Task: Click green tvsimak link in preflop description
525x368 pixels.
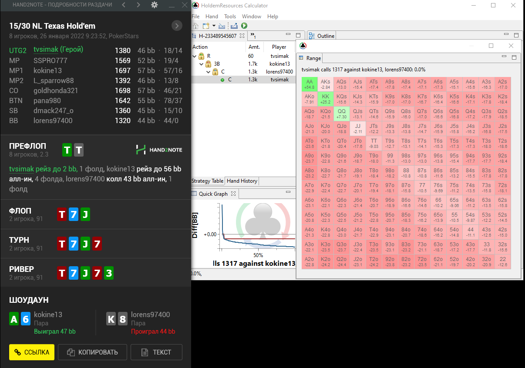Action: point(21,169)
